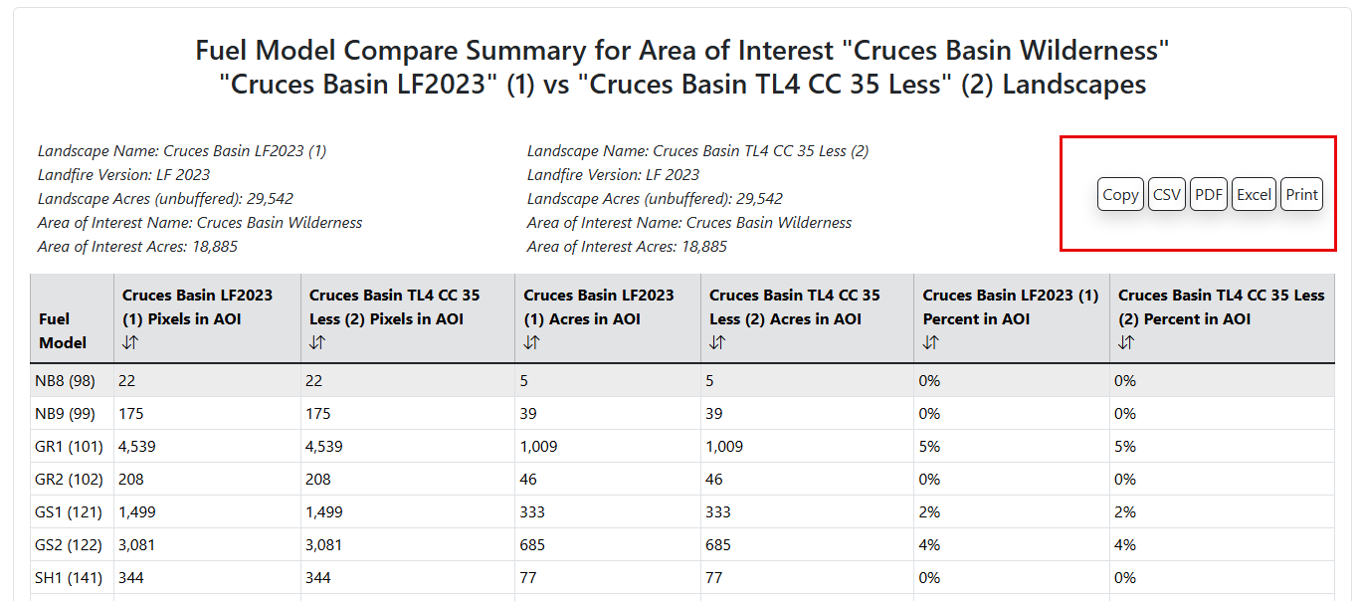Image resolution: width=1360 pixels, height=601 pixels.
Task: Click the Copy export button
Action: [1120, 195]
